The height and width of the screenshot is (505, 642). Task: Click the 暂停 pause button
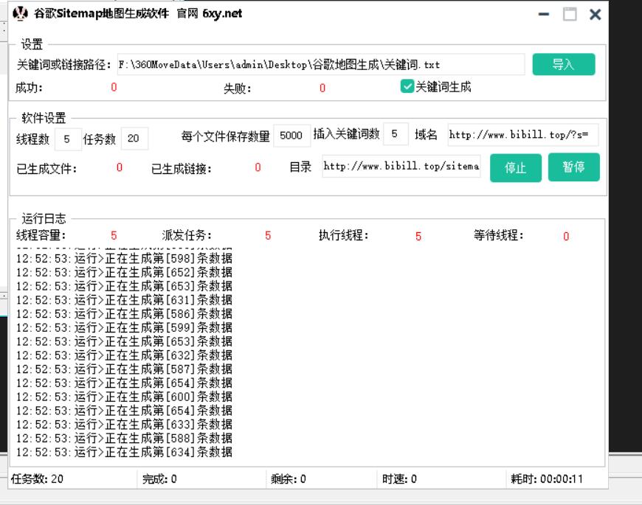573,167
